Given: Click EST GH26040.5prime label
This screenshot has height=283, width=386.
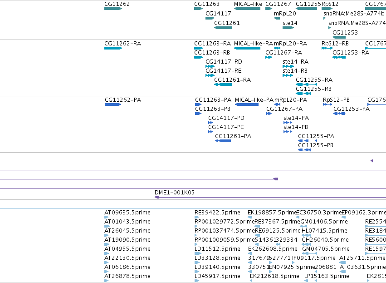Looking at the screenshot, I should (325, 239).
